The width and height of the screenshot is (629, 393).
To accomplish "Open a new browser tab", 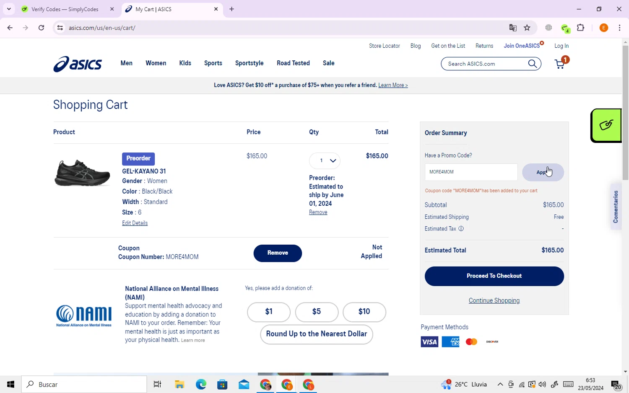I will (x=231, y=9).
